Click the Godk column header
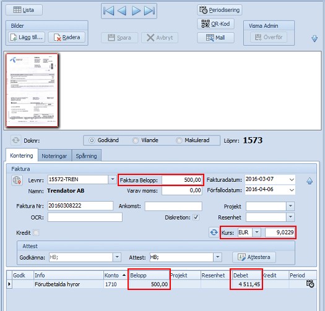The height and width of the screenshot is (311, 325). pyautogui.click(x=23, y=275)
